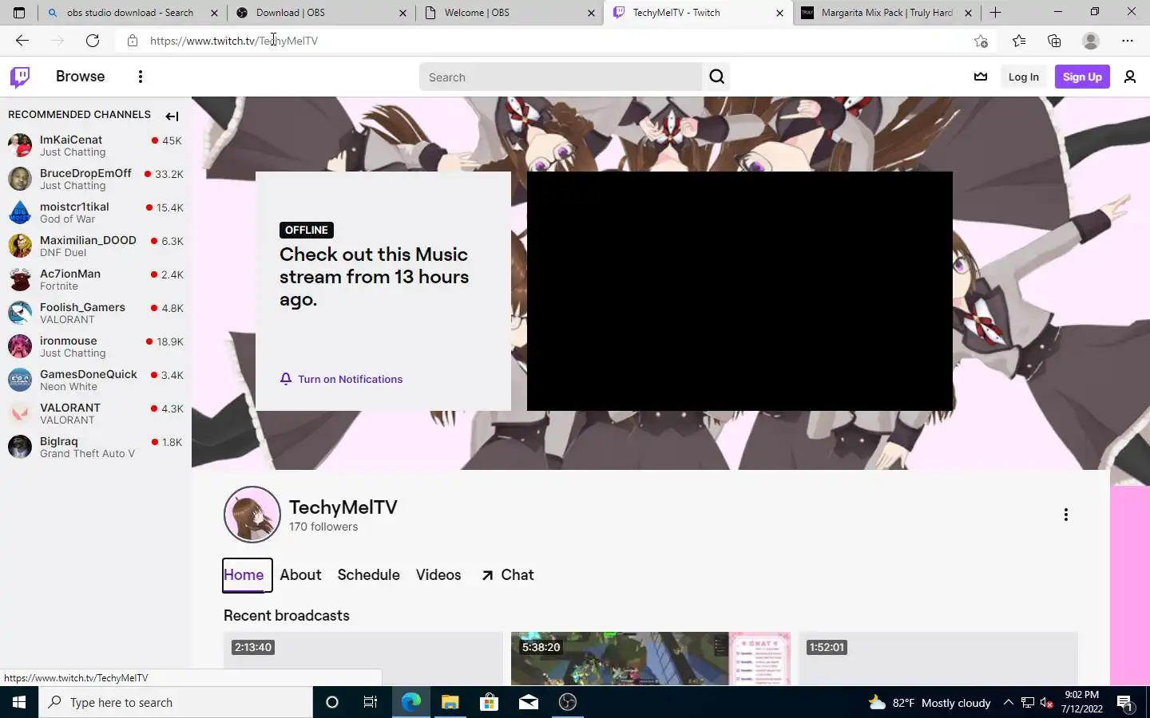Screen dimensions: 1150x718
Task: Click the notifications bell icon
Action: click(x=286, y=379)
